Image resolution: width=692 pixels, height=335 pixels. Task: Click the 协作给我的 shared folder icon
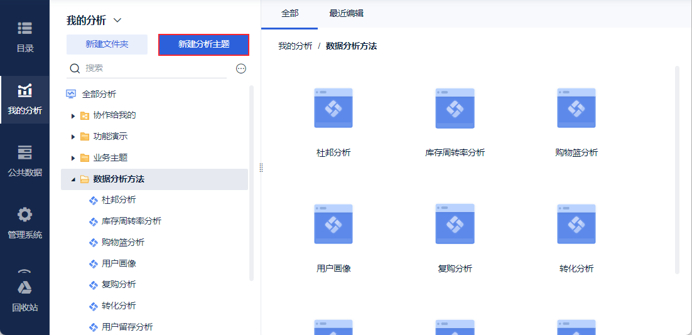click(85, 116)
